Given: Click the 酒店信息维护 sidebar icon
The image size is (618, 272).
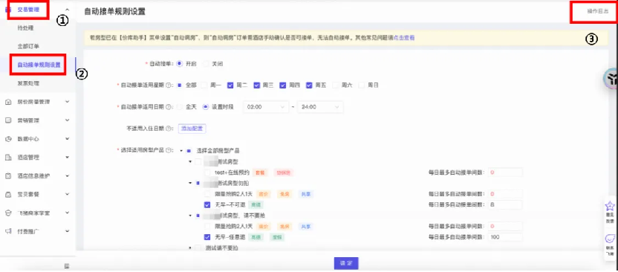Looking at the screenshot, I should (8, 176).
